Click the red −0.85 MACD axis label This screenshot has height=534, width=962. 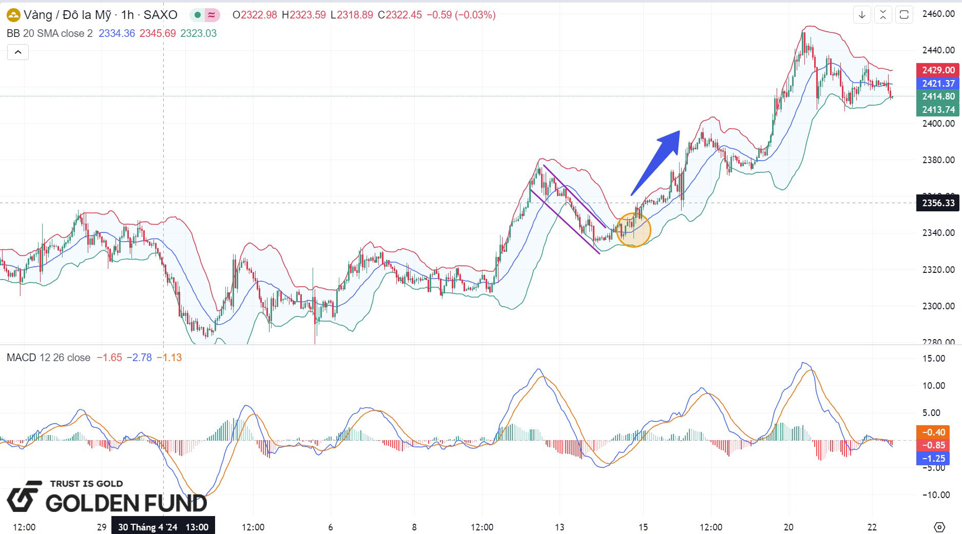pos(933,445)
